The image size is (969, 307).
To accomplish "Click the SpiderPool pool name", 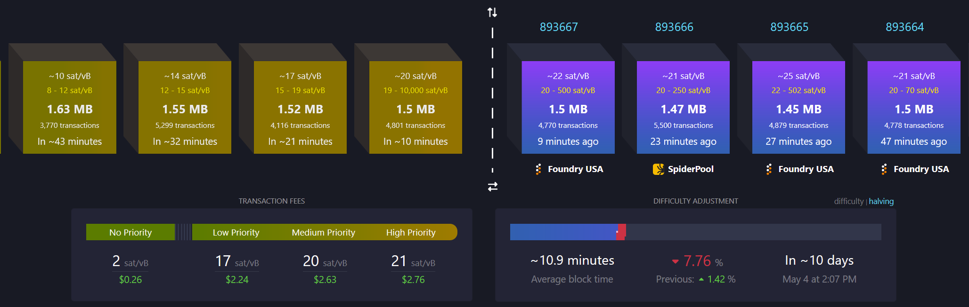I will [691, 169].
